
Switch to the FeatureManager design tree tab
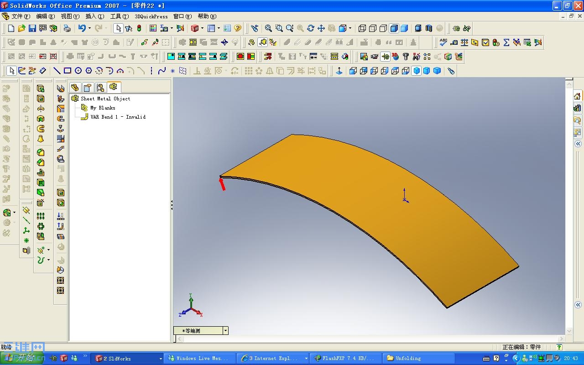point(75,87)
